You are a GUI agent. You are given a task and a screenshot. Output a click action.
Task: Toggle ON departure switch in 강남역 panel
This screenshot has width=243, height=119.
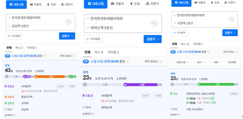pos(8,56)
